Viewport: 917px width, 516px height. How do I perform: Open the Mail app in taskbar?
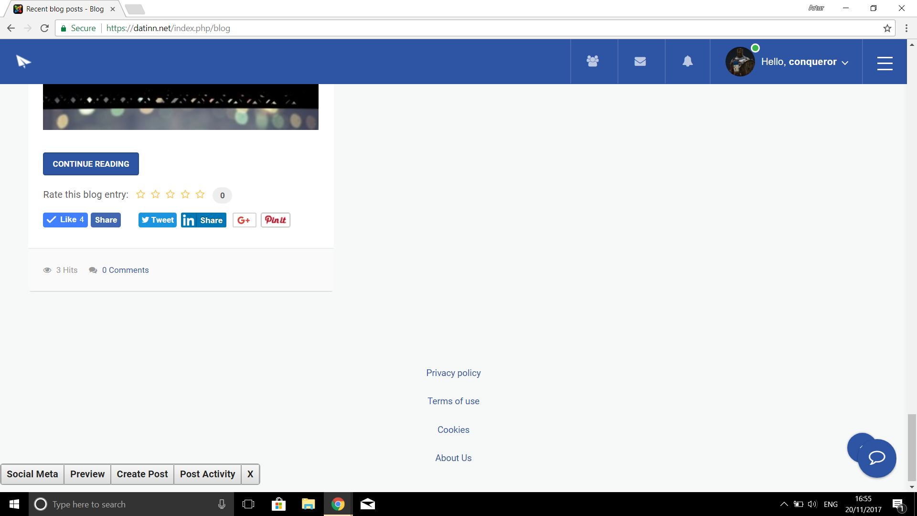pos(368,504)
